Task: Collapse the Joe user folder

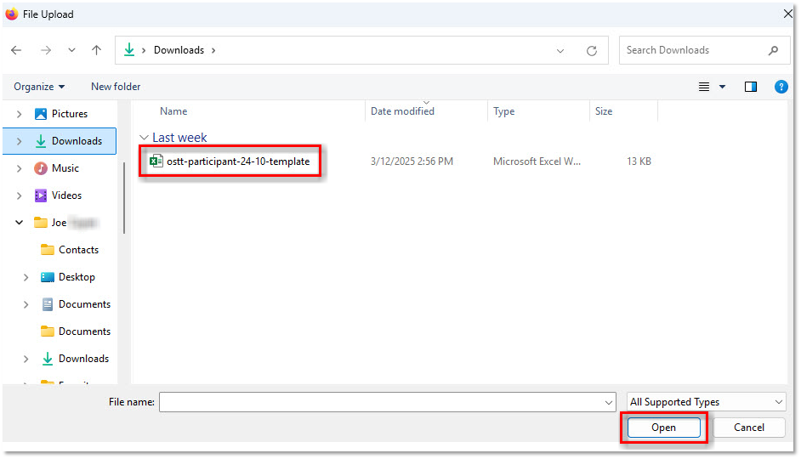Action: point(20,223)
